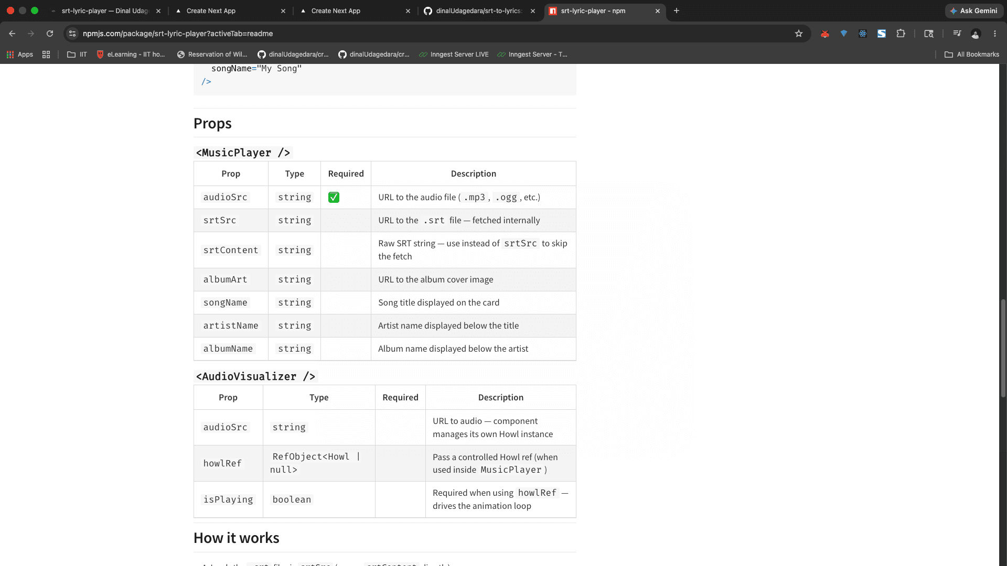Open a new tab with plus button
Image resolution: width=1007 pixels, height=566 pixels.
[677, 10]
